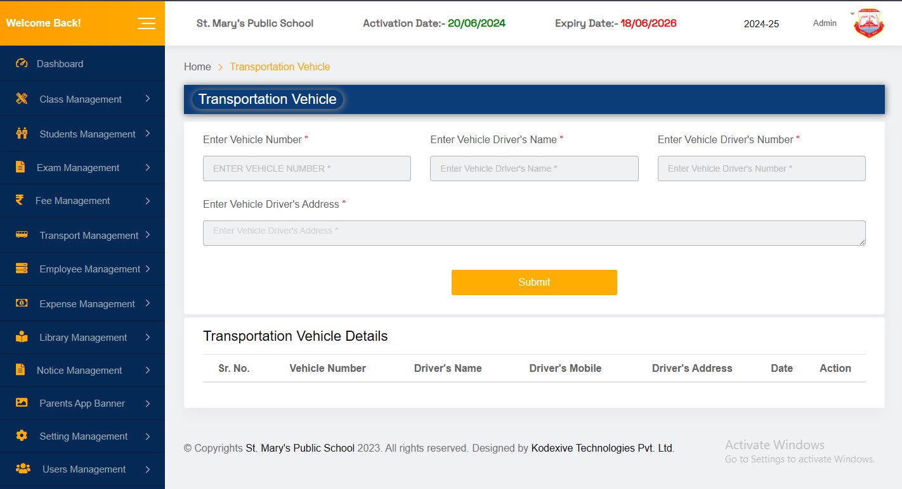Open the Home breadcrumb link
The width and height of the screenshot is (902, 489).
click(197, 67)
